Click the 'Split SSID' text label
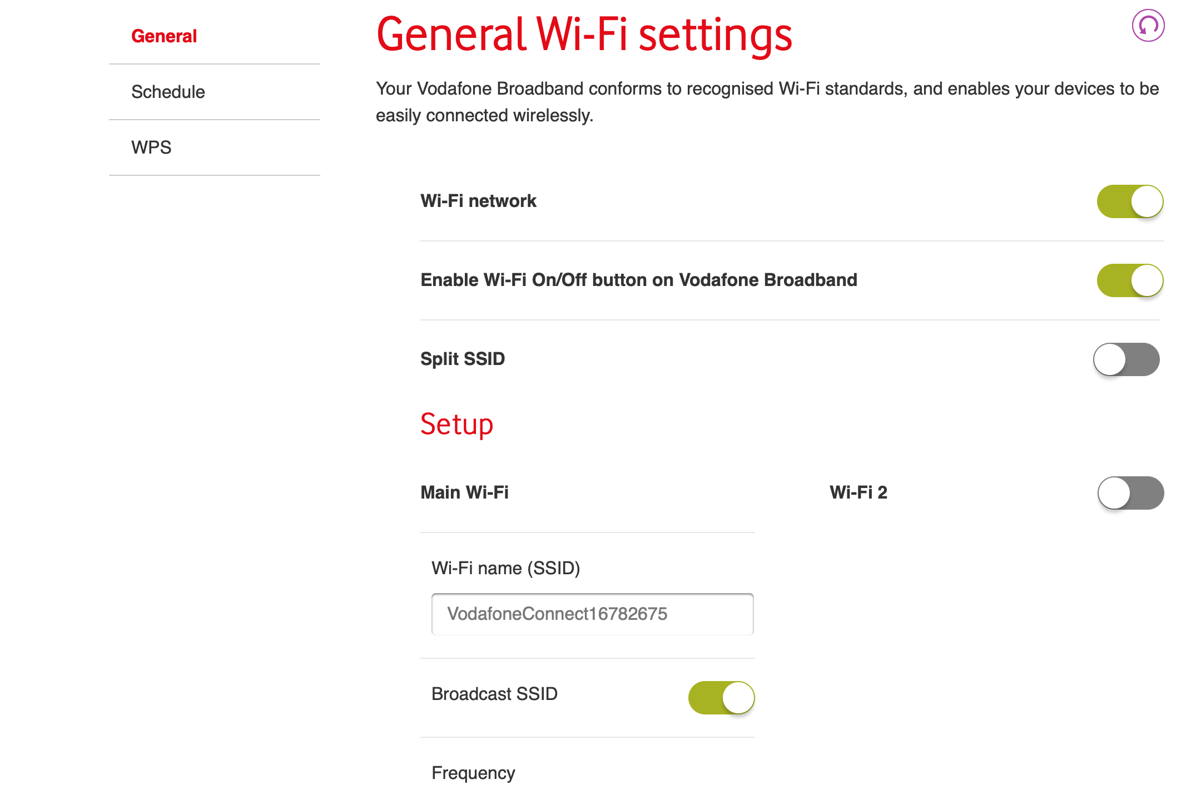This screenshot has height=789, width=1201. tap(463, 359)
